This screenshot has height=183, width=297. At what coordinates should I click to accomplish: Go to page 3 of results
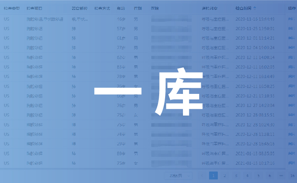click(236, 175)
